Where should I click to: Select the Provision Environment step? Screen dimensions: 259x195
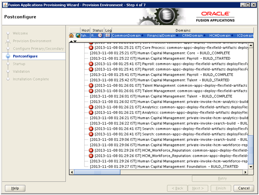click(x=32, y=41)
